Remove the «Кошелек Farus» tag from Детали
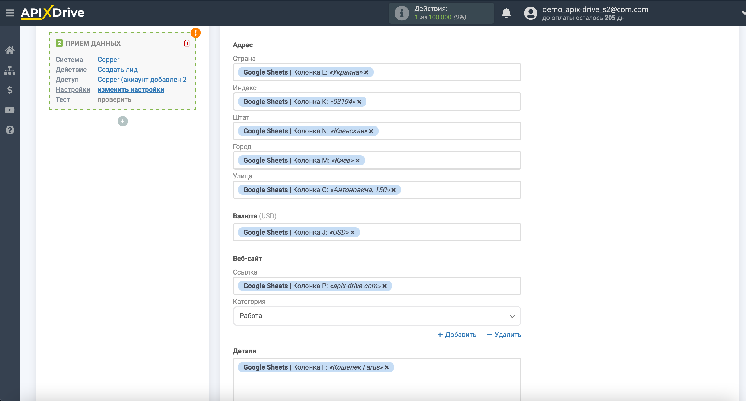 [x=387, y=367]
